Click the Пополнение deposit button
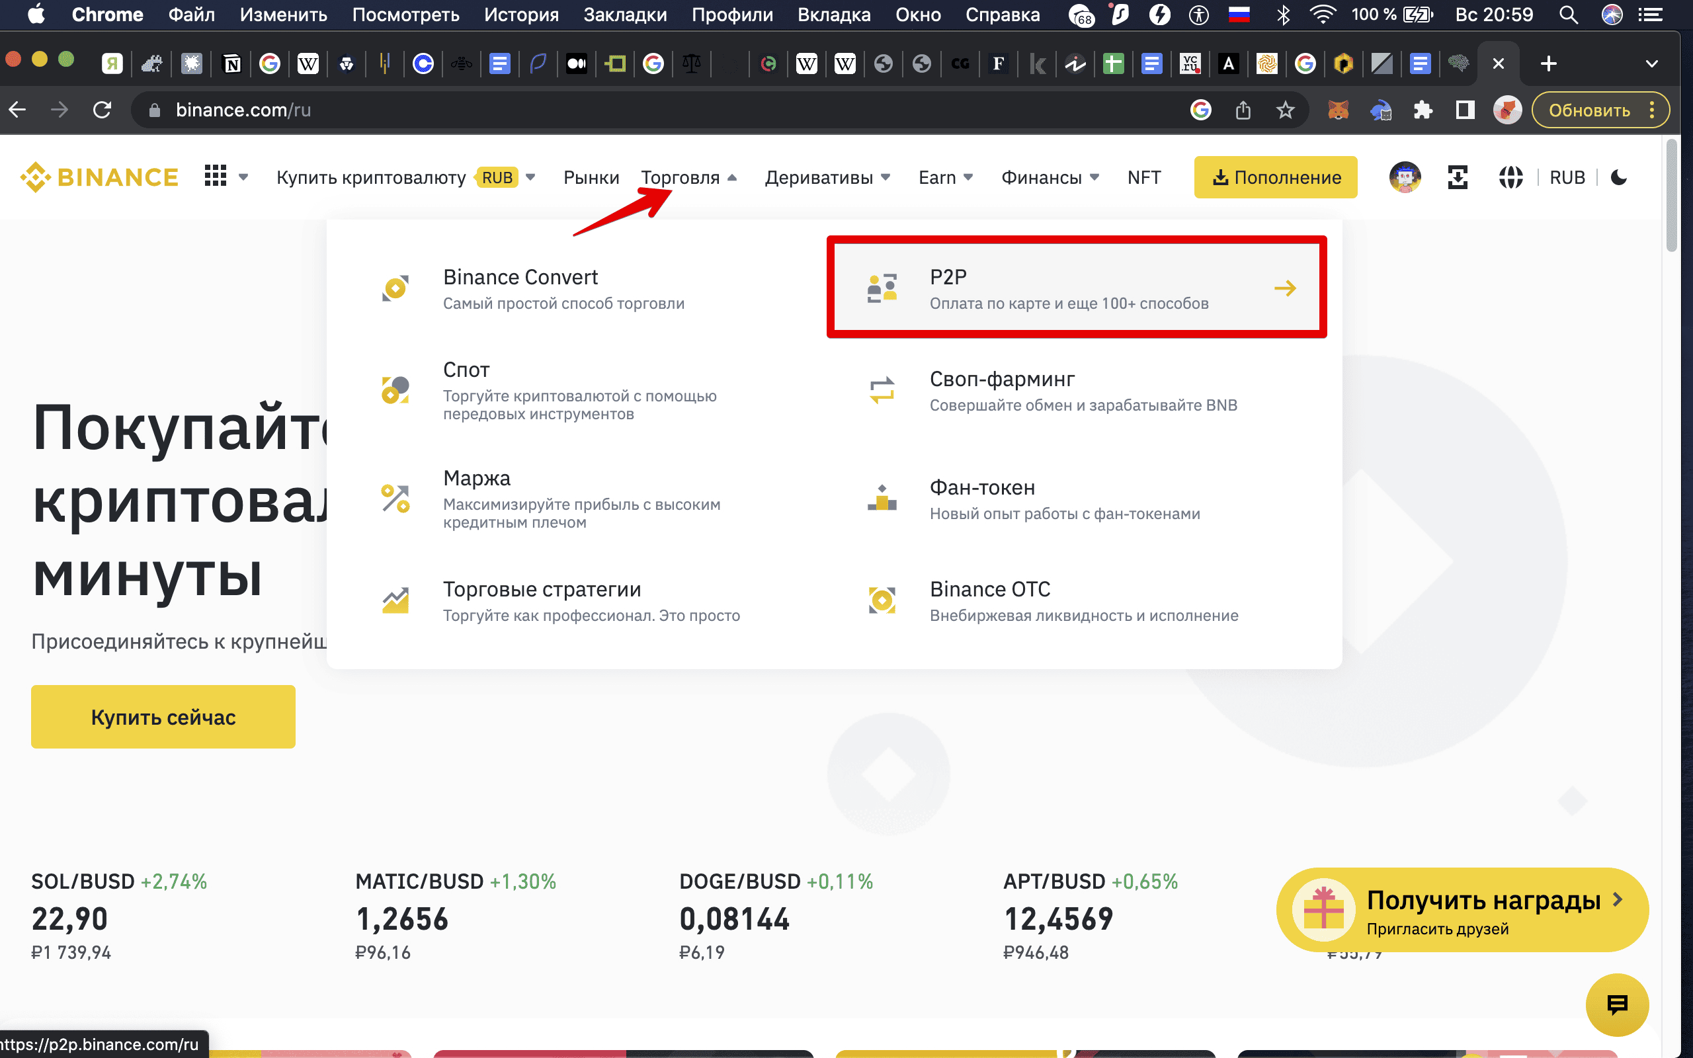 (1275, 177)
